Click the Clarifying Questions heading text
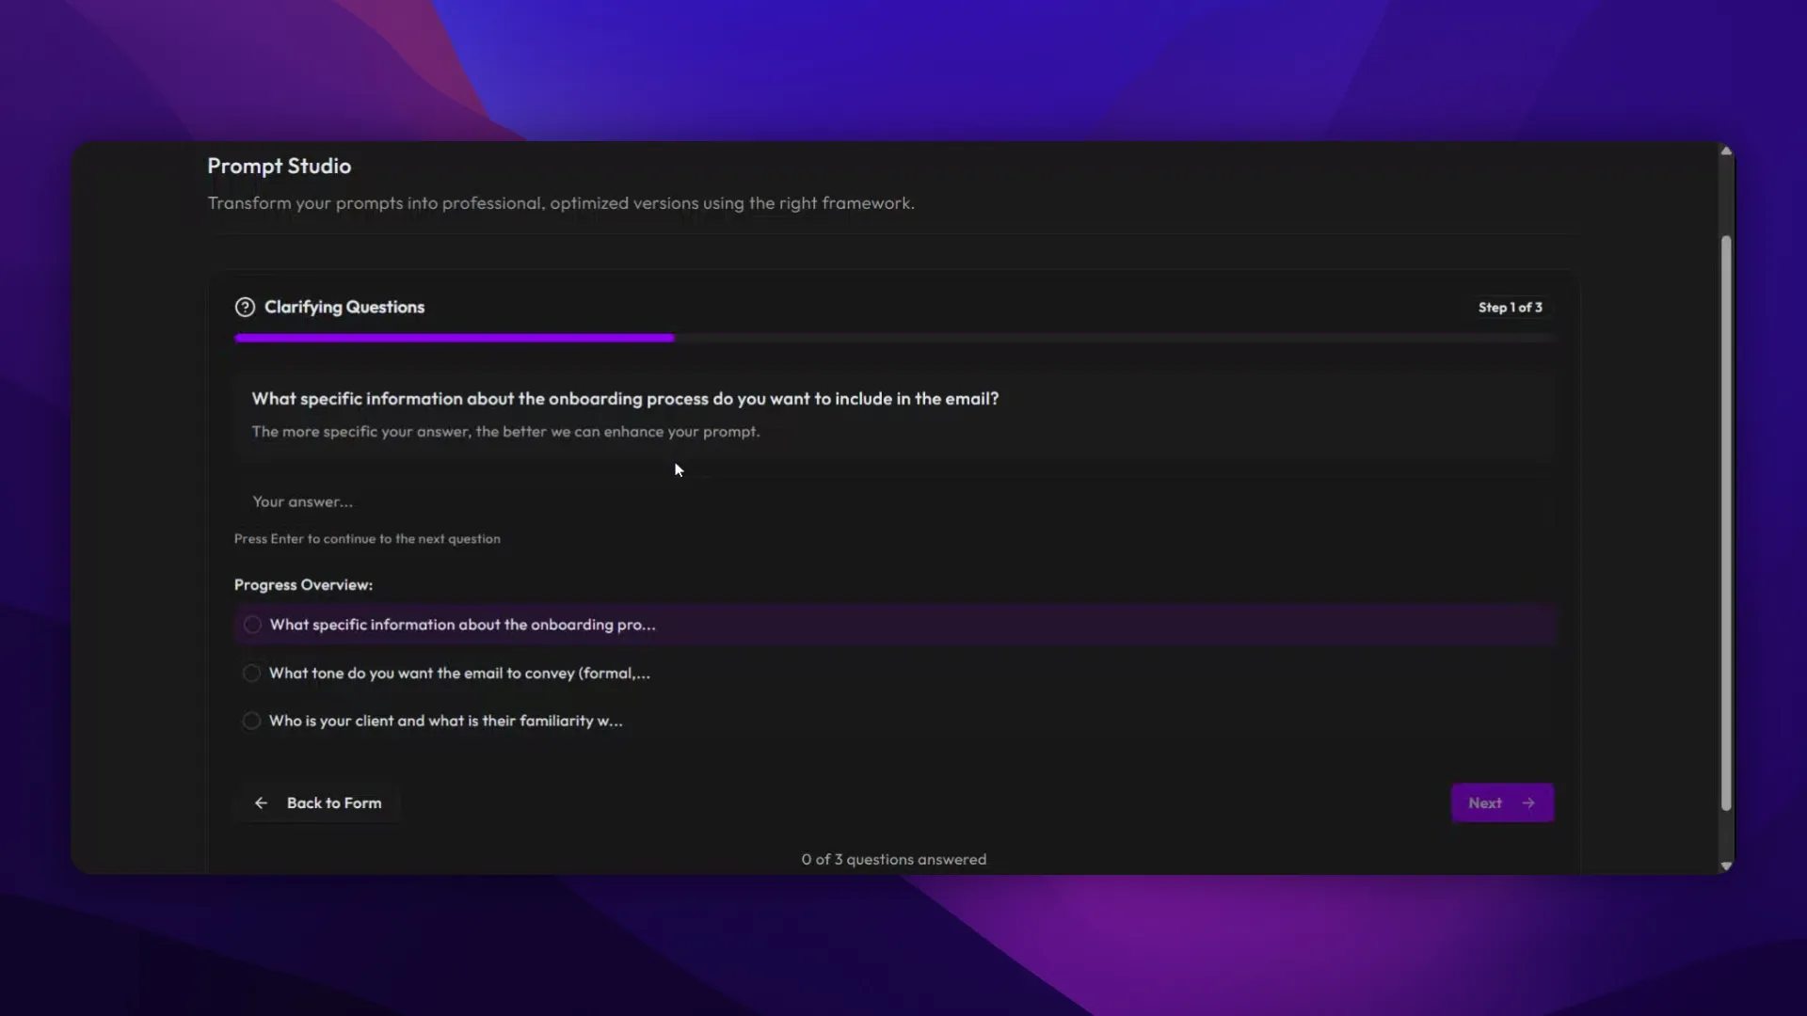 344,308
